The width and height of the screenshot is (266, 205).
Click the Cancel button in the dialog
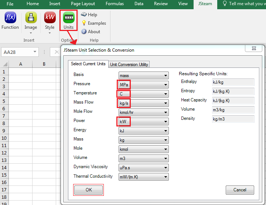[240, 190]
